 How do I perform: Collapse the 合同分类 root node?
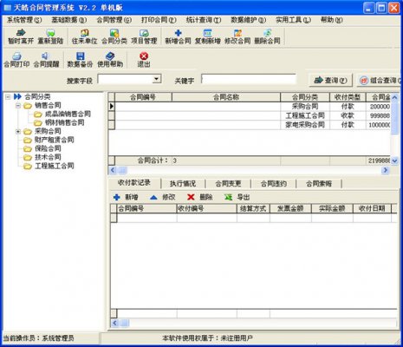click(x=8, y=97)
